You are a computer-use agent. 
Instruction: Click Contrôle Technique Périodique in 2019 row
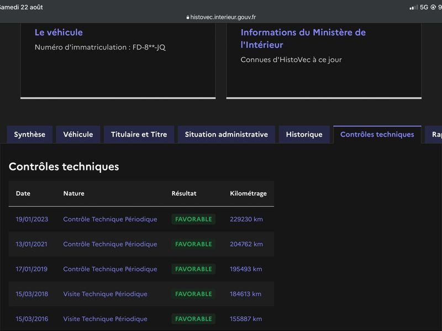coord(110,269)
